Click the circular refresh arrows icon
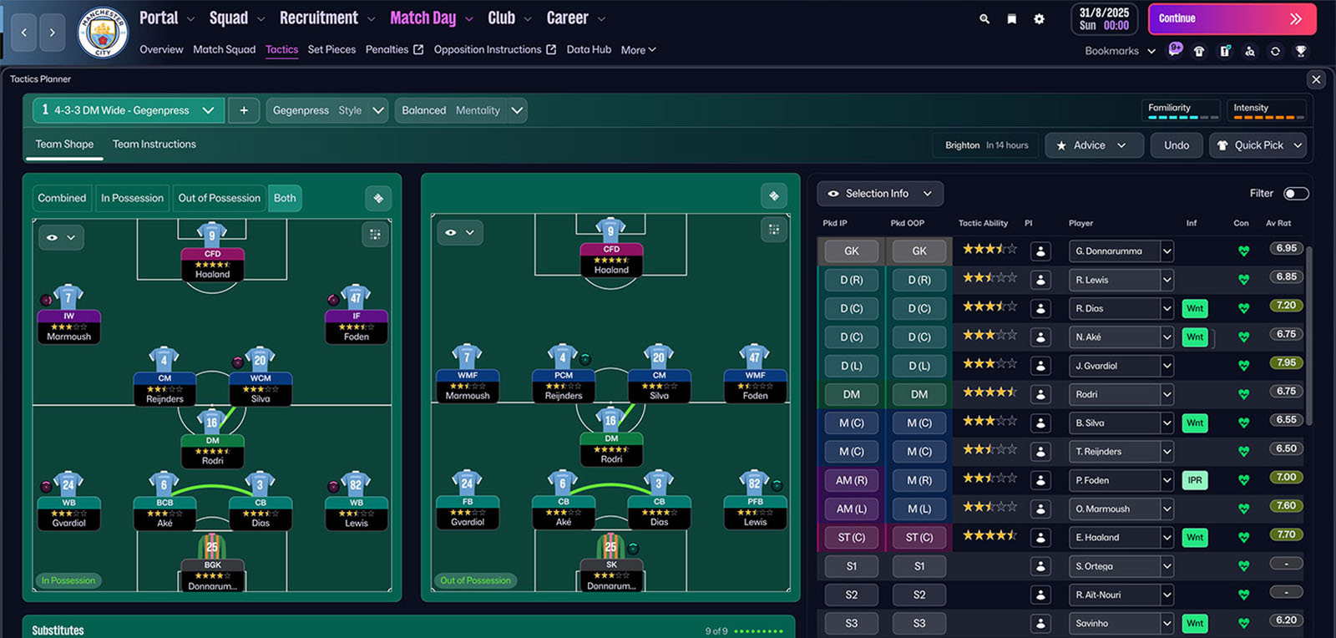The width and height of the screenshot is (1336, 638). click(x=1275, y=51)
